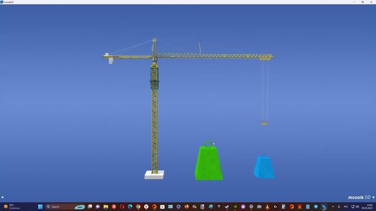376x211 pixels.
Task: Open VLC media player from the taskbar
Action: click(x=267, y=207)
